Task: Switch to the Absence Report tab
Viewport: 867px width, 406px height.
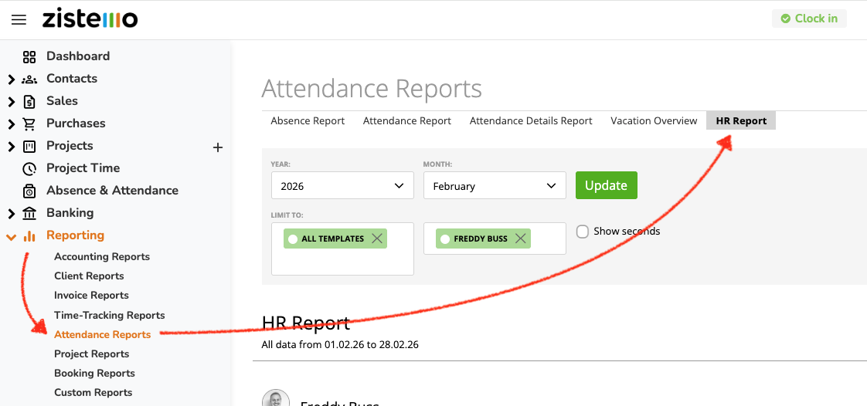Action: click(308, 121)
